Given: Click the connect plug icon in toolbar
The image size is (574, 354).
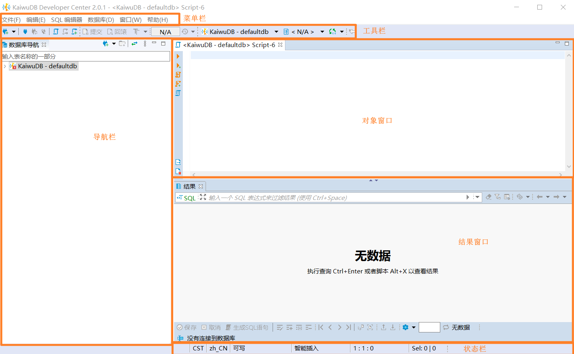Looking at the screenshot, I should tap(25, 32).
